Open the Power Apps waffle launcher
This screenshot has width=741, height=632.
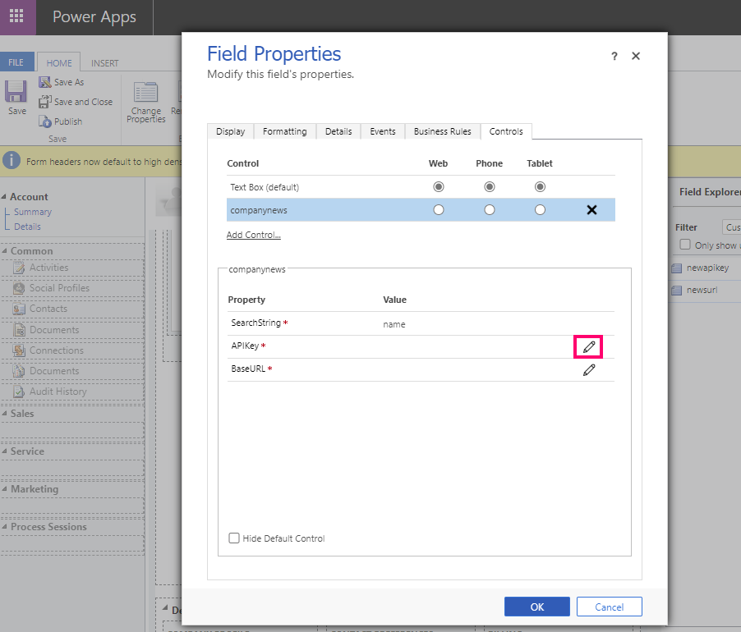[x=16, y=16]
